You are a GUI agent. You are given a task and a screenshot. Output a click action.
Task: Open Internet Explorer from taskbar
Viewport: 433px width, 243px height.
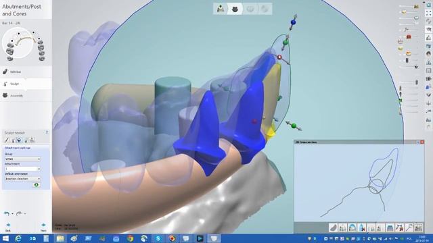tap(18, 238)
